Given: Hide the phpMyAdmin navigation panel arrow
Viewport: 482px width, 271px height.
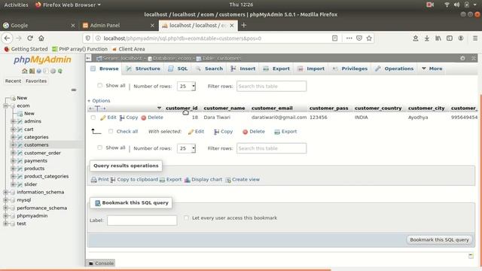Looking at the screenshot, I should 89,58.
